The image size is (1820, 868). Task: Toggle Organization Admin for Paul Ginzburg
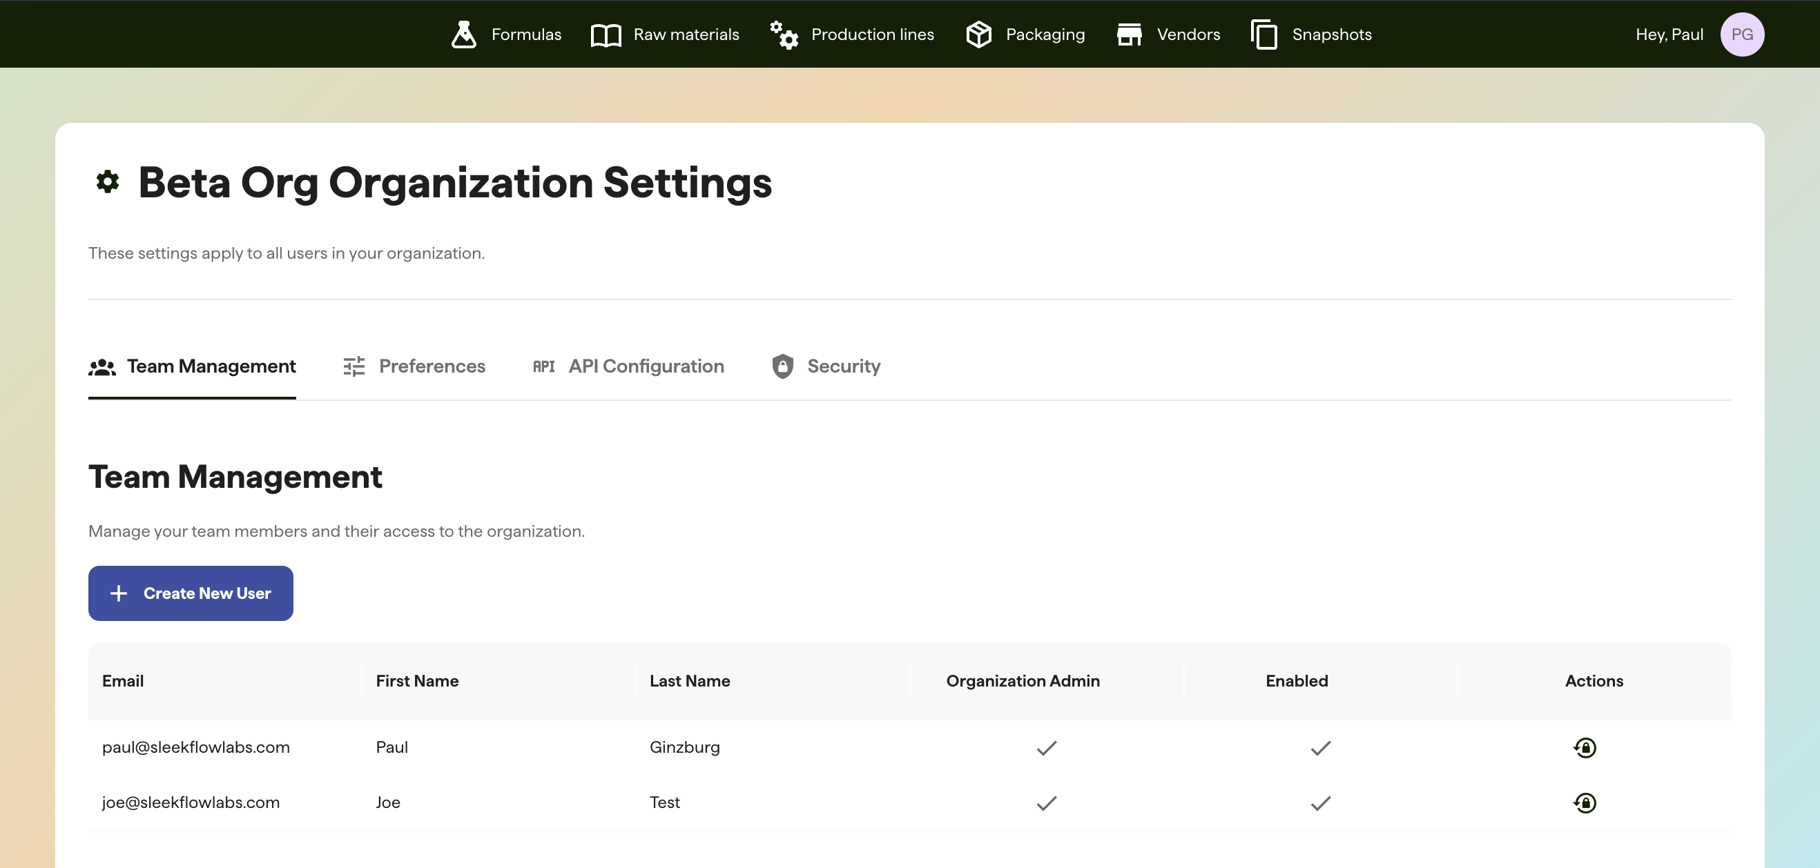(1046, 747)
